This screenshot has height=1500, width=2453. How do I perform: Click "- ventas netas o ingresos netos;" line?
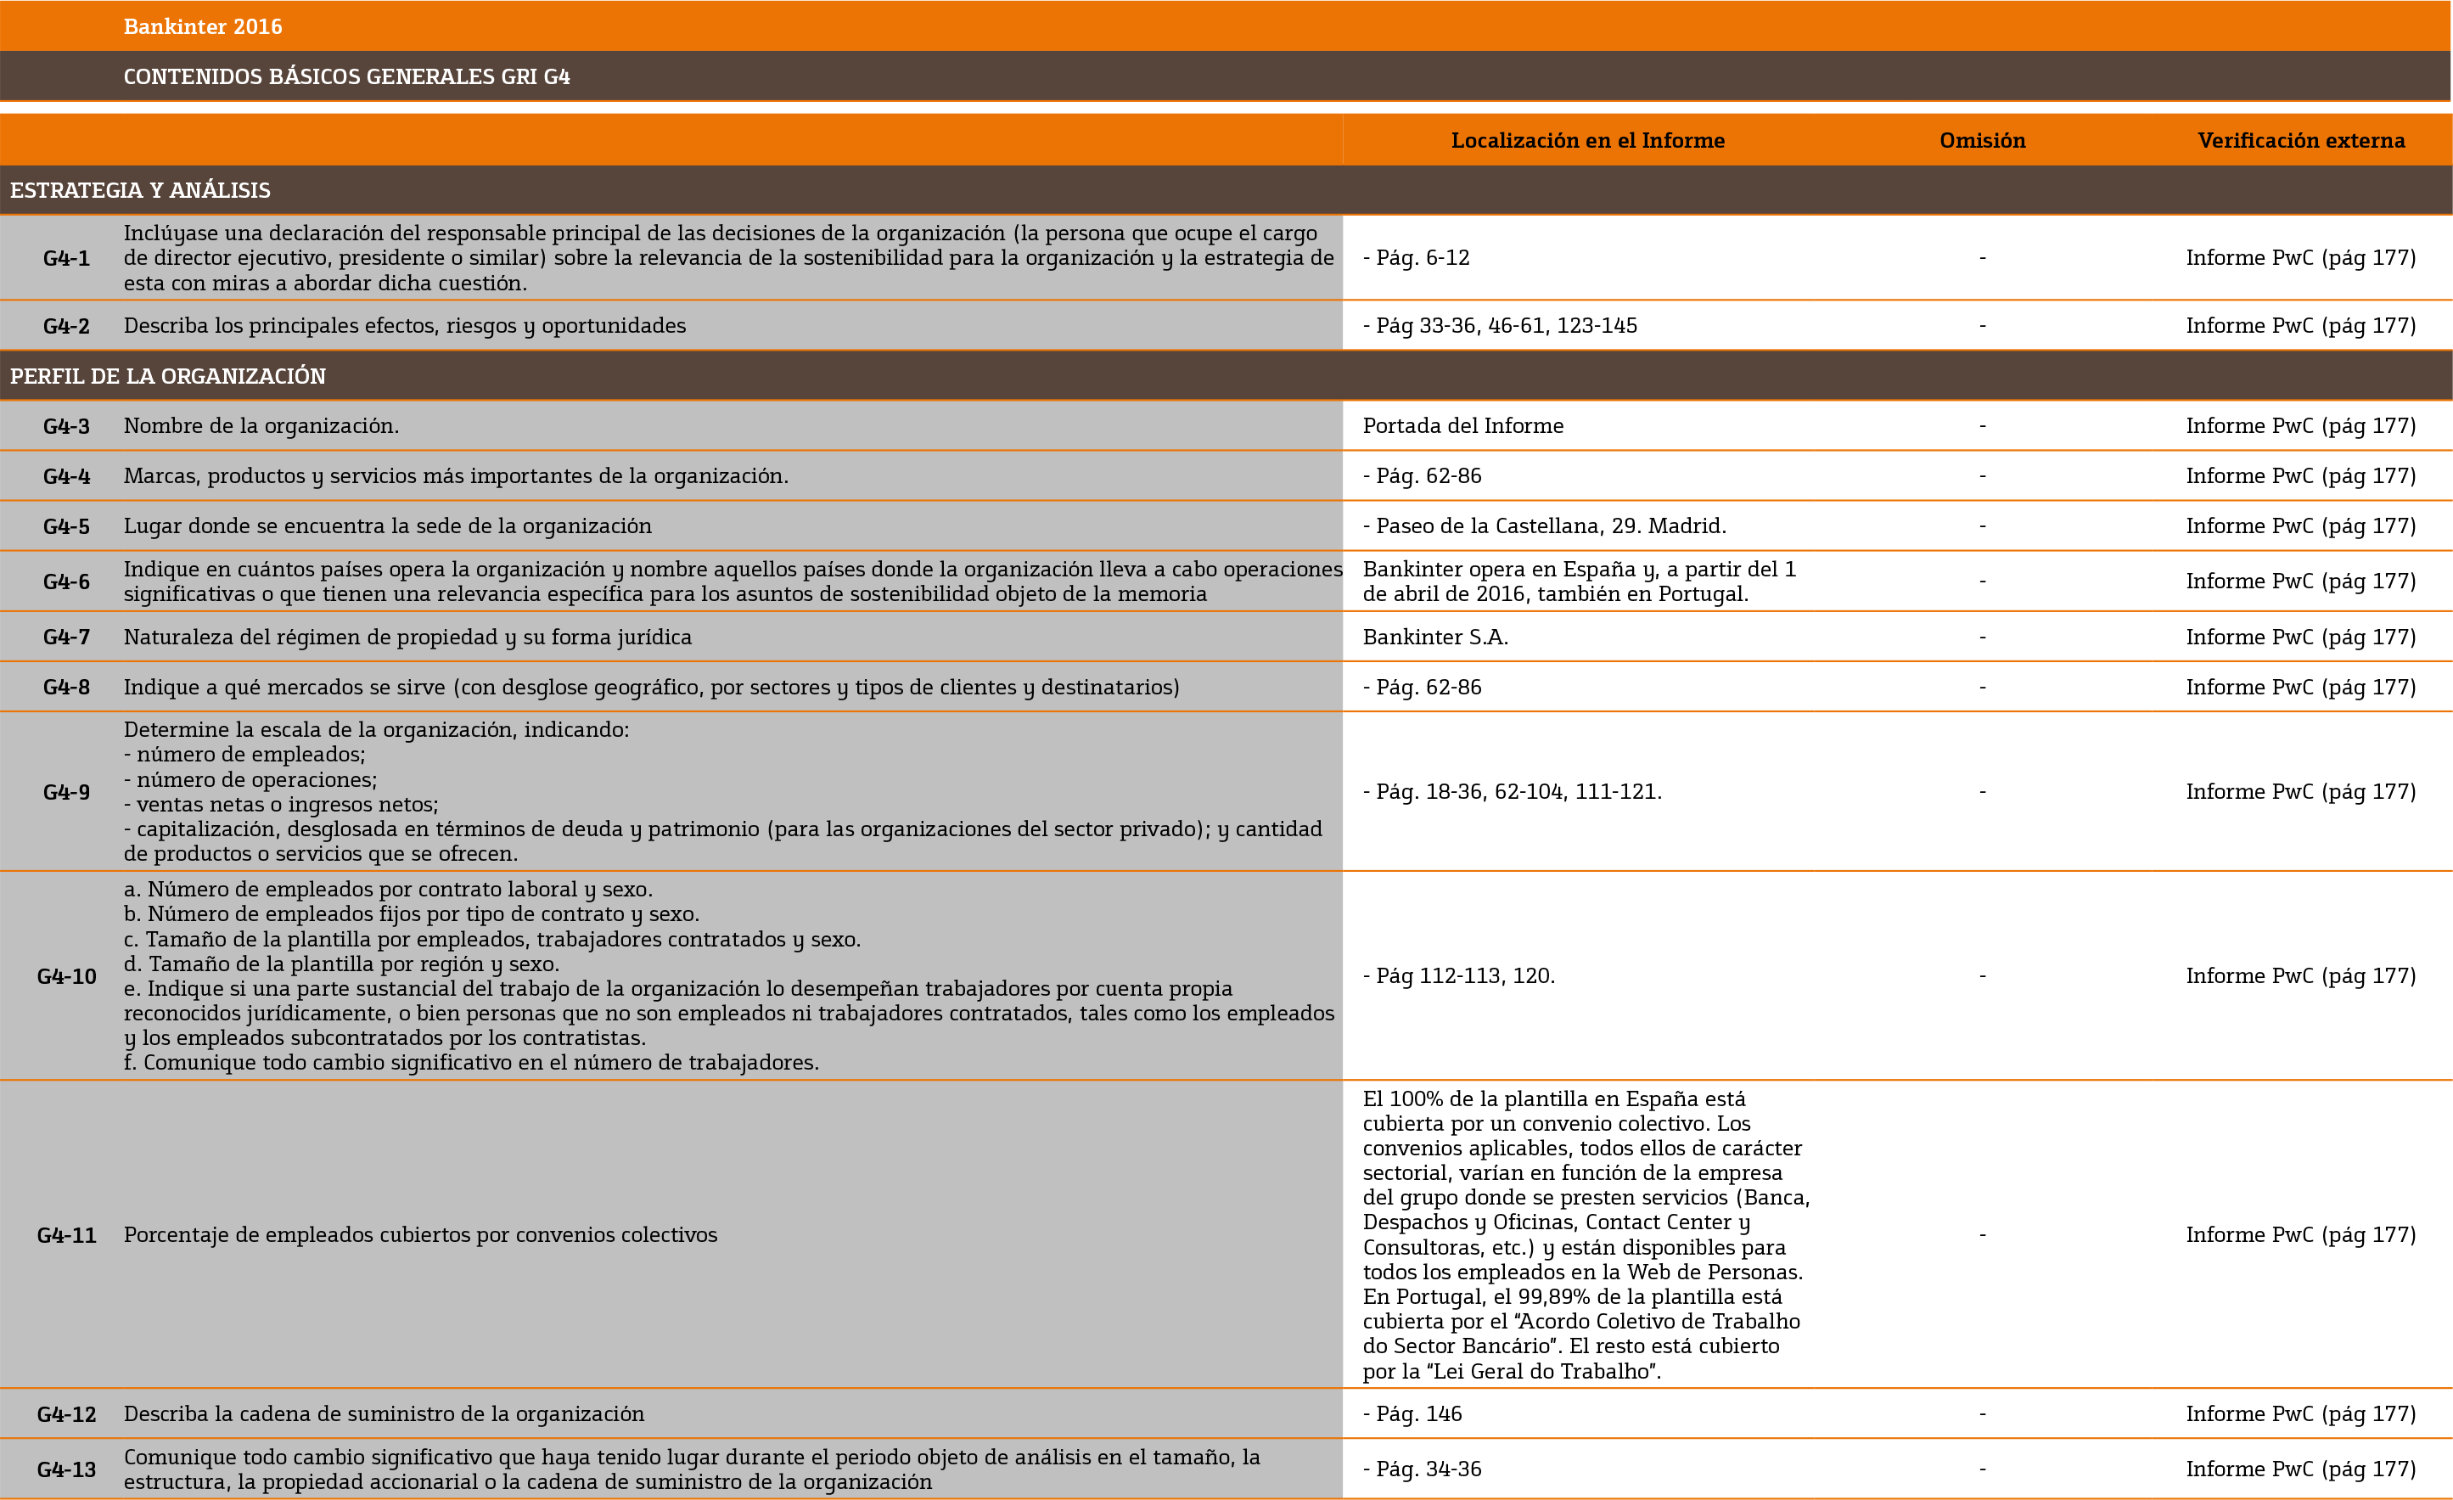(281, 804)
